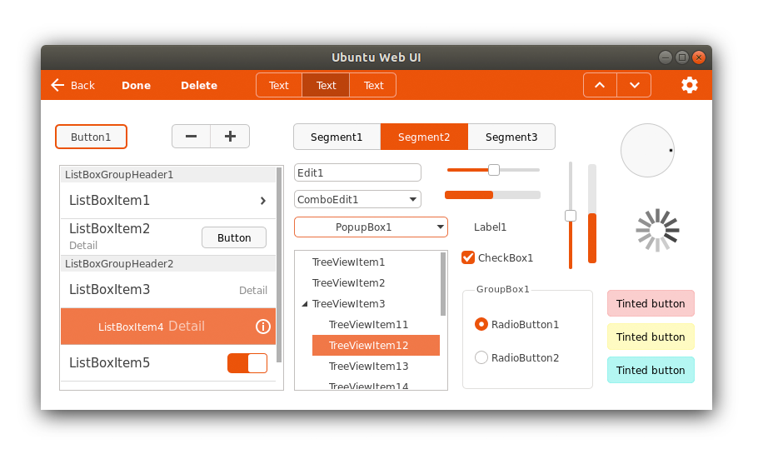Click the spinning activity indicator
Screen dimensions: 758x459
(x=657, y=230)
